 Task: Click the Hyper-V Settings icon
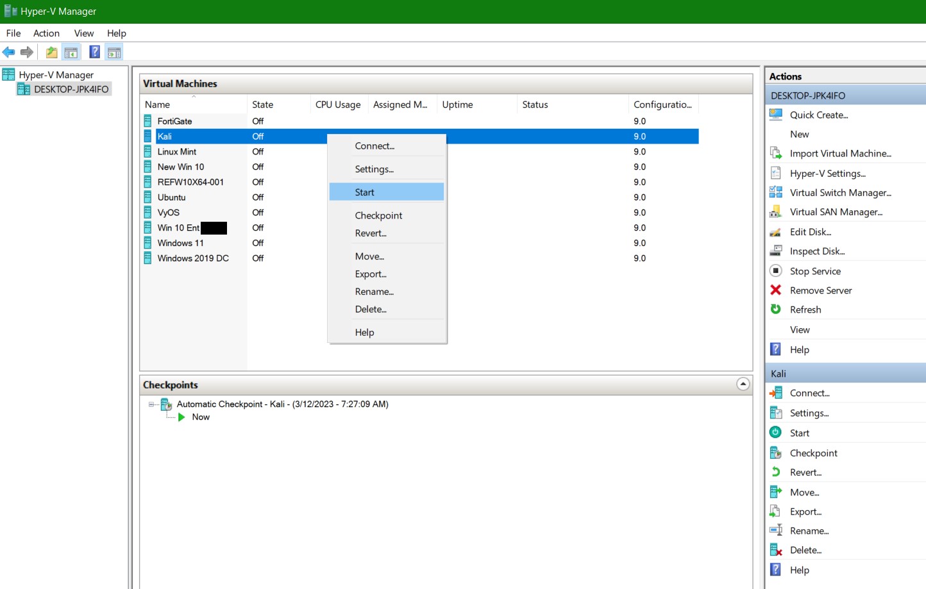coord(776,173)
